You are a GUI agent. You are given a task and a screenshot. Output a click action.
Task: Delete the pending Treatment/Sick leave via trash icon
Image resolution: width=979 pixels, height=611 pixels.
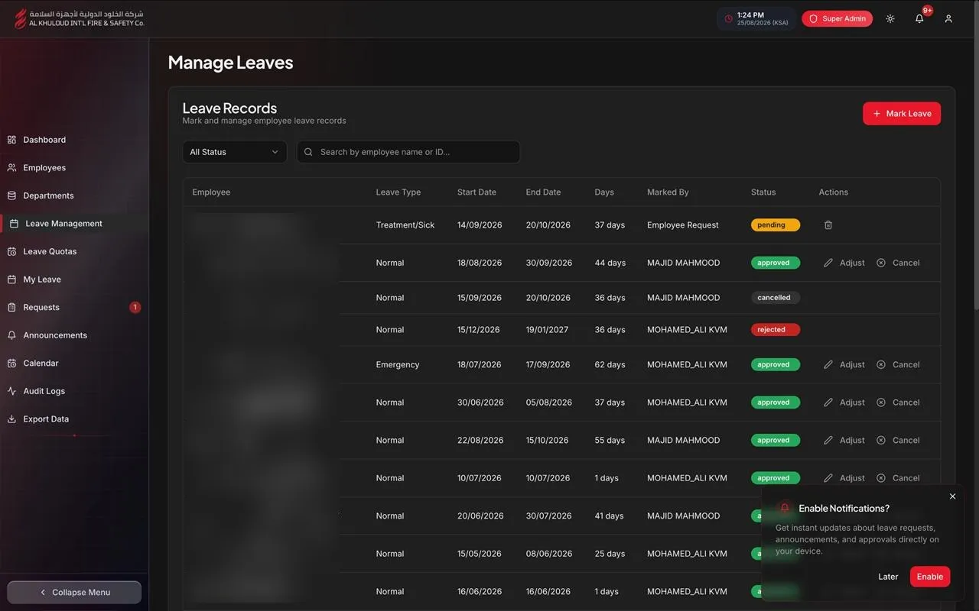[x=828, y=225]
